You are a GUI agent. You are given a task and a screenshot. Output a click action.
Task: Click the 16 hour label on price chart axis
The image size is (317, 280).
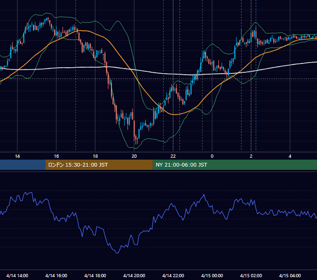(56, 156)
